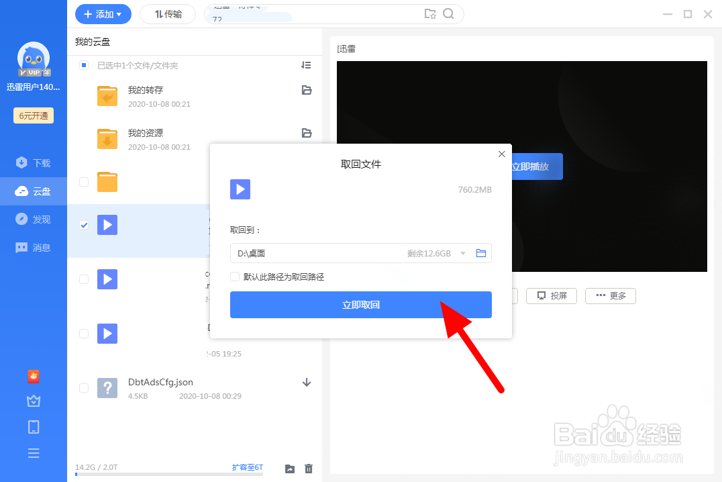This screenshot has width=722, height=482.
Task: Switch to 云盘 in sidebar
Action: 33,191
